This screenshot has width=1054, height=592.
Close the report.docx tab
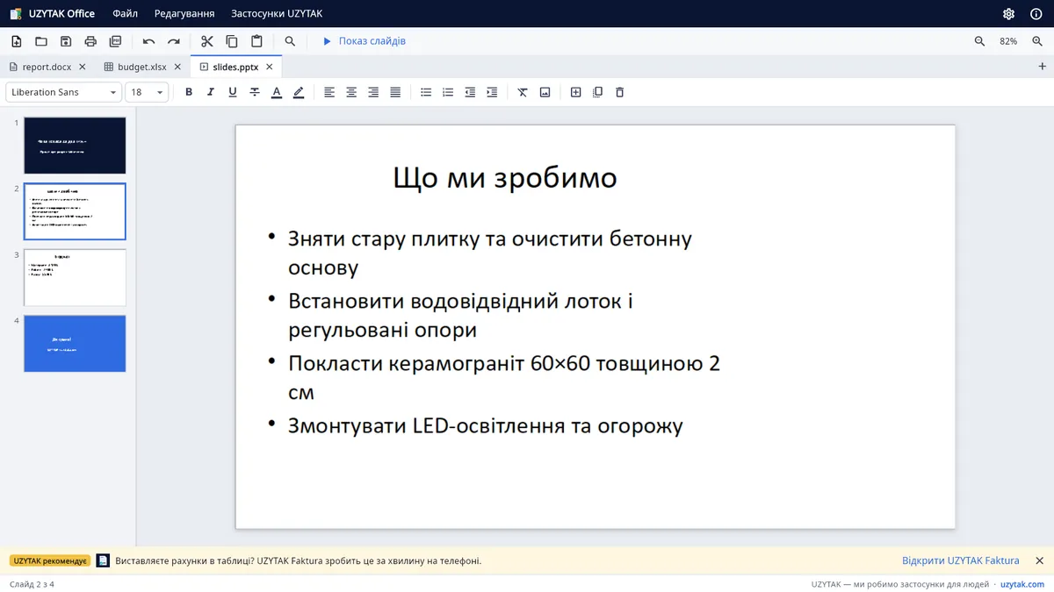(83, 67)
